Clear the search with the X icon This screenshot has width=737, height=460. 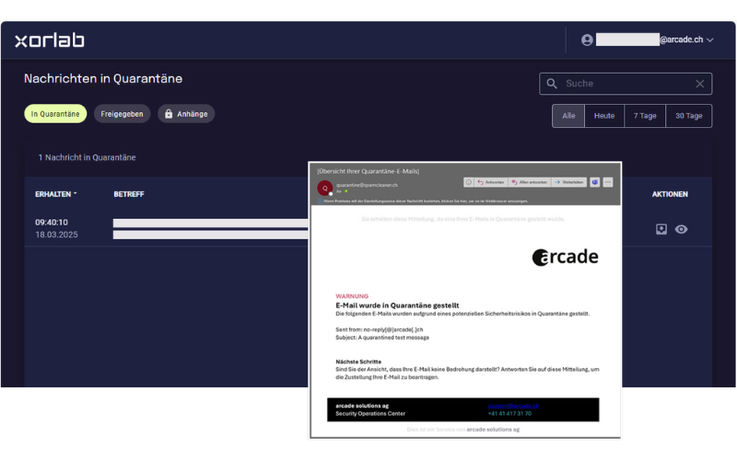(x=700, y=84)
